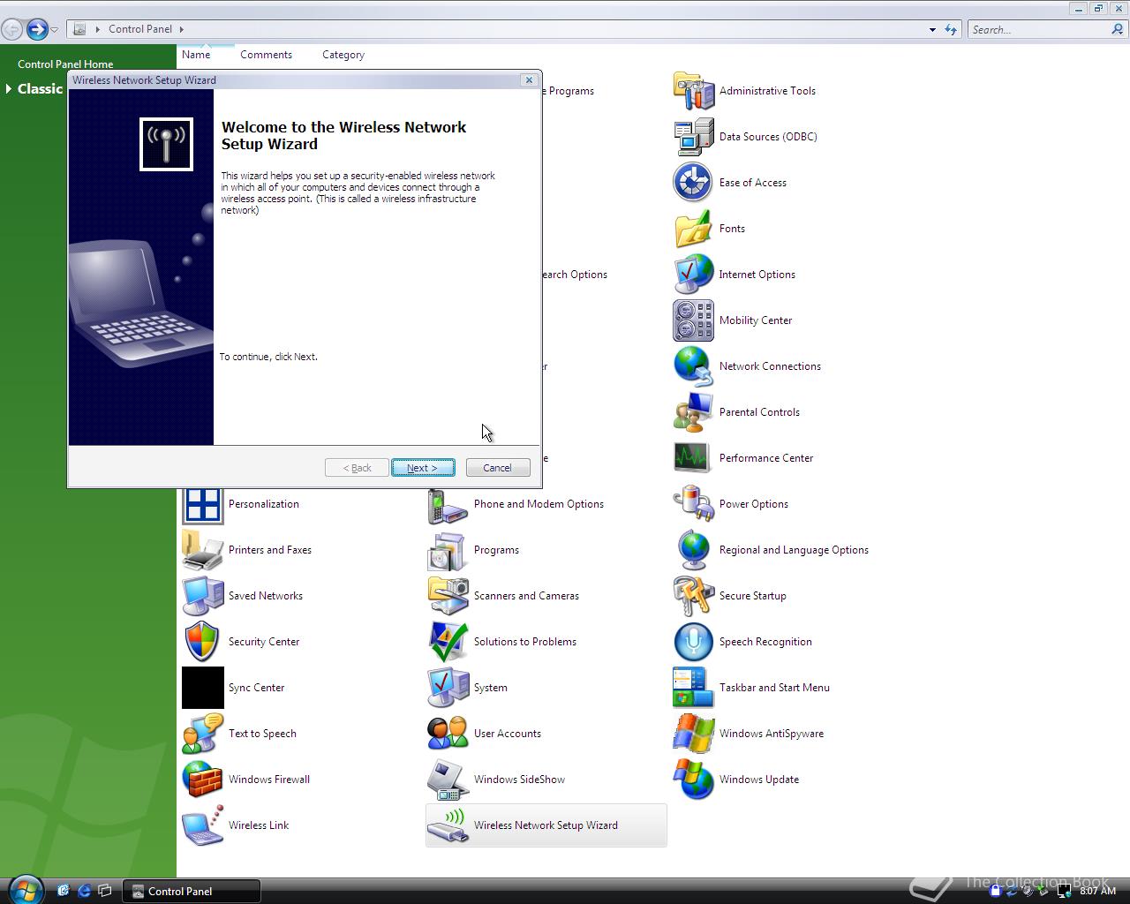Click the search magnifier icon
1130x904 pixels.
(1118, 29)
